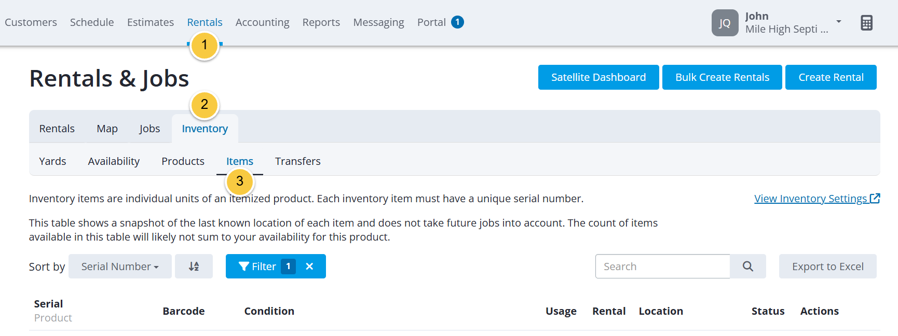Expand the John account dropdown arrow

click(x=839, y=21)
